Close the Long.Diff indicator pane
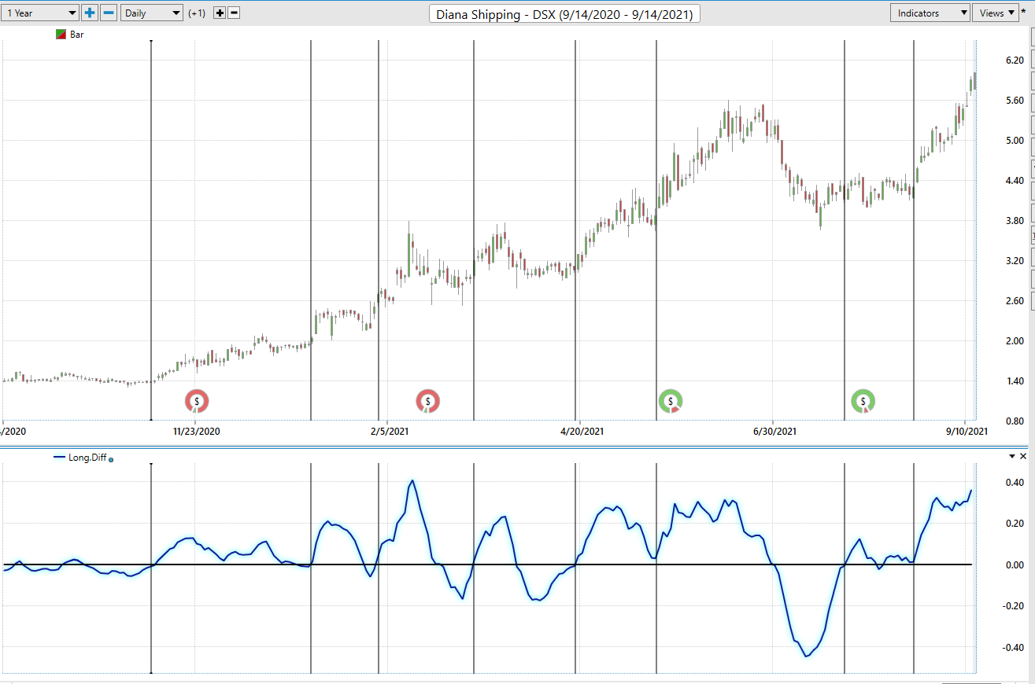 tap(1023, 456)
